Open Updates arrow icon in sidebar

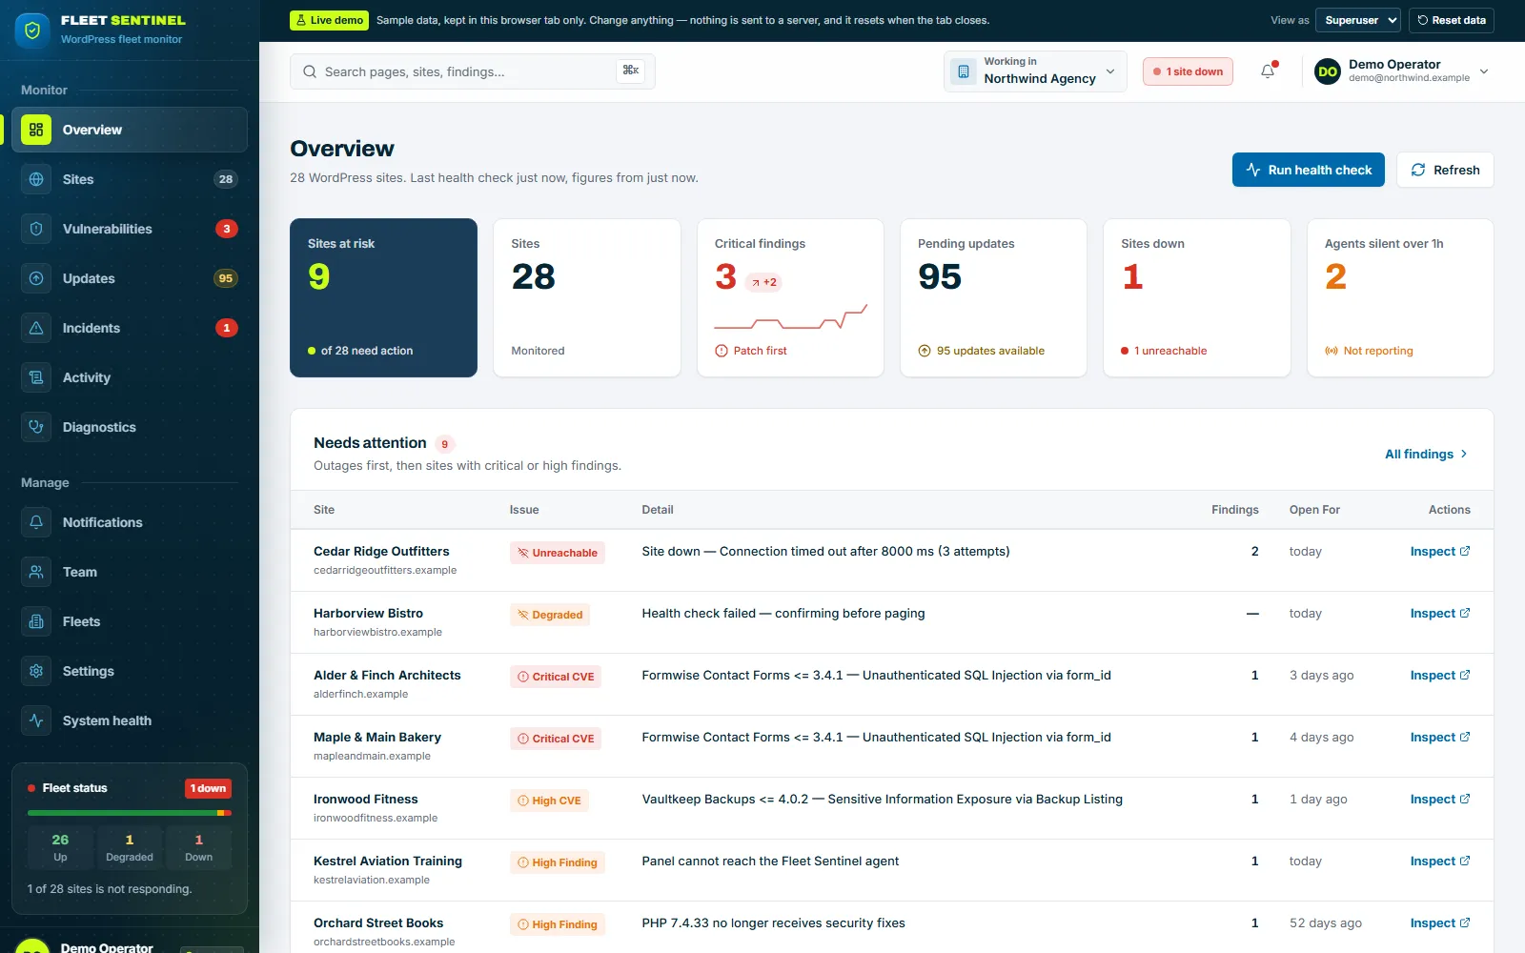[36, 278]
